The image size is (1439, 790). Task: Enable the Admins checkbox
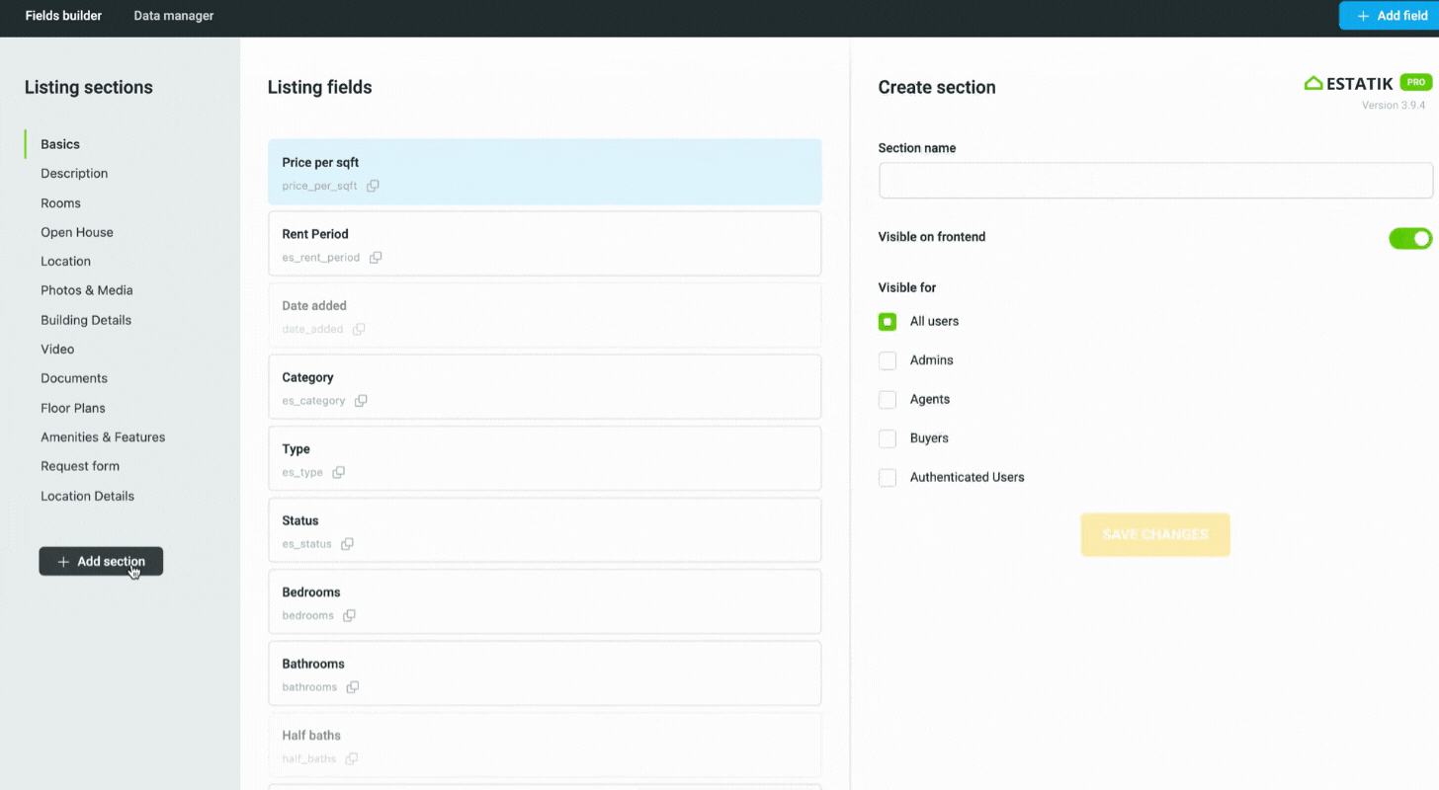[x=888, y=360]
